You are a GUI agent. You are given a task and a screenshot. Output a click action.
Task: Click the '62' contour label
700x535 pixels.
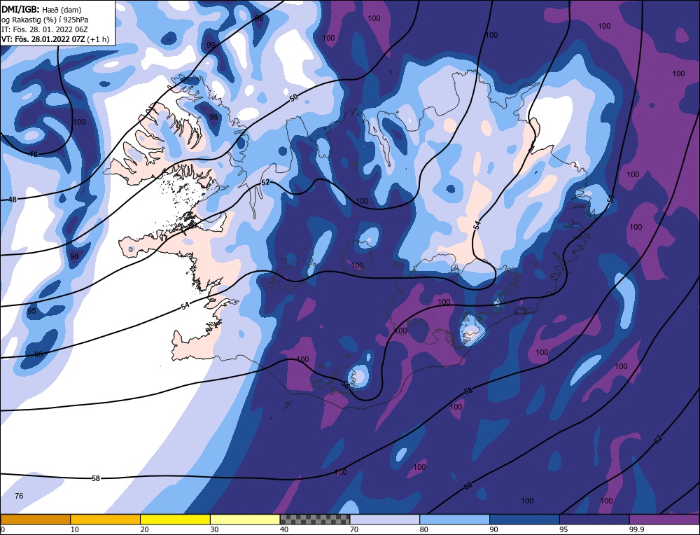tap(658, 439)
